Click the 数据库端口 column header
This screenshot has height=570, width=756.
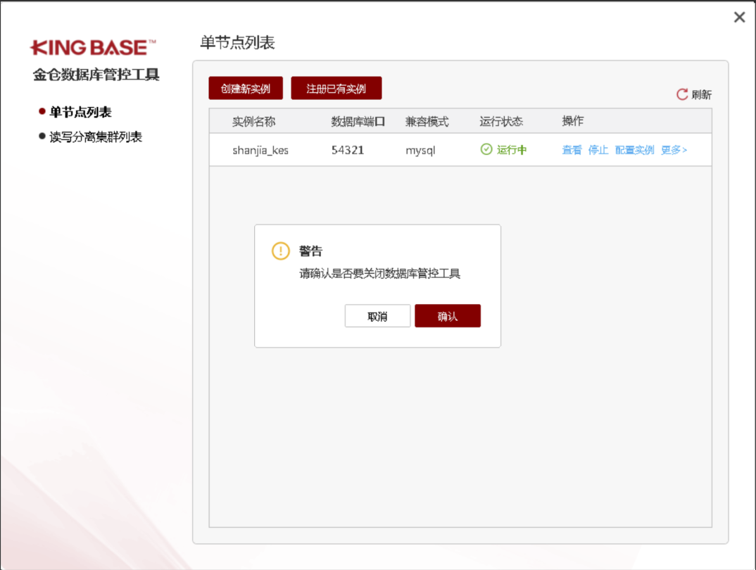pyautogui.click(x=358, y=122)
